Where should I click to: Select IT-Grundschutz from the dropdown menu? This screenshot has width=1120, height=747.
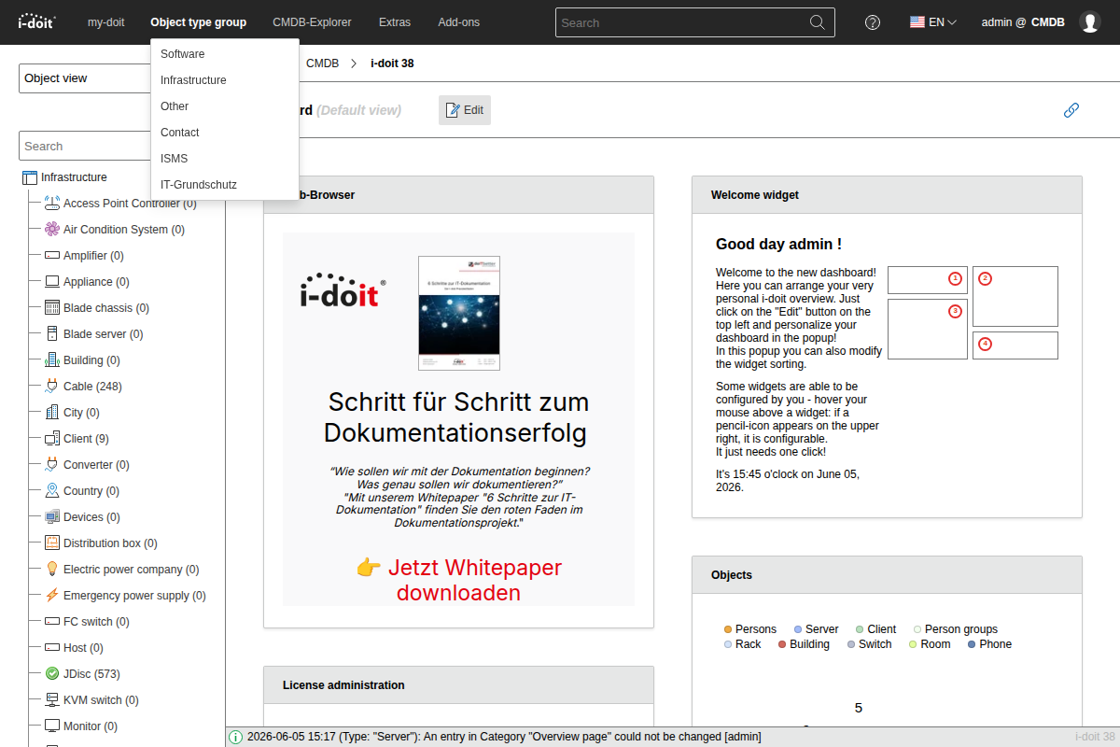tap(224, 185)
